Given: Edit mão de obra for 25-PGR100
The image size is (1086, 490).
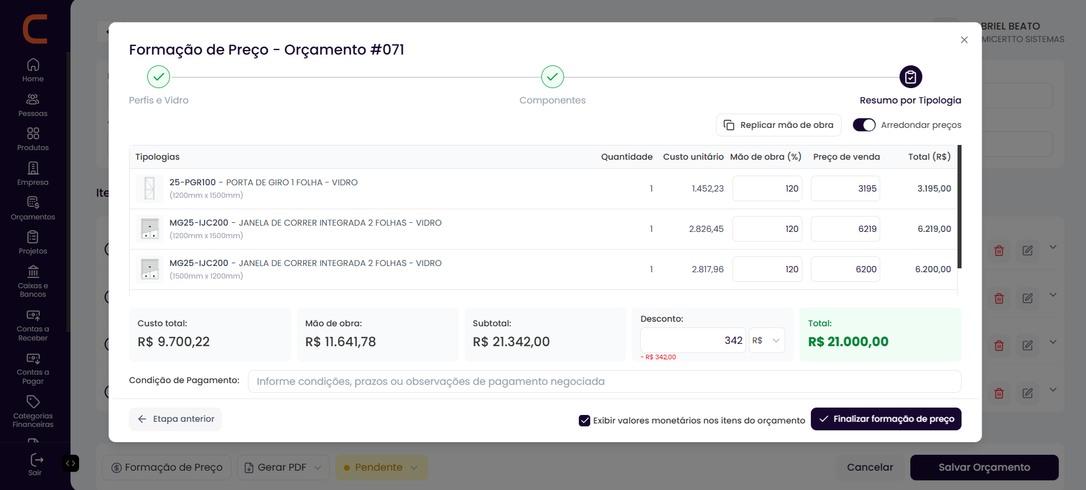Looking at the screenshot, I should [767, 189].
